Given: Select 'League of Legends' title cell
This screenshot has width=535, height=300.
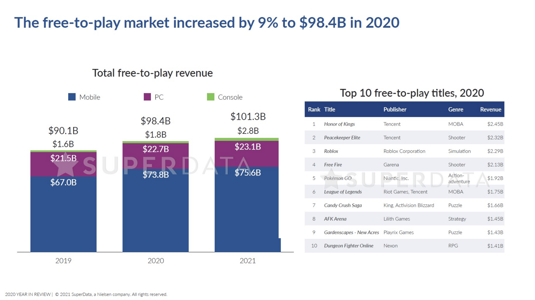Looking at the screenshot, I should [343, 192].
